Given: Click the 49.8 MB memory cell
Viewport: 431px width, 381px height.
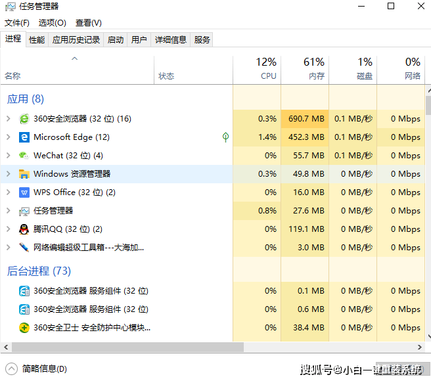Looking at the screenshot, I should click(305, 174).
